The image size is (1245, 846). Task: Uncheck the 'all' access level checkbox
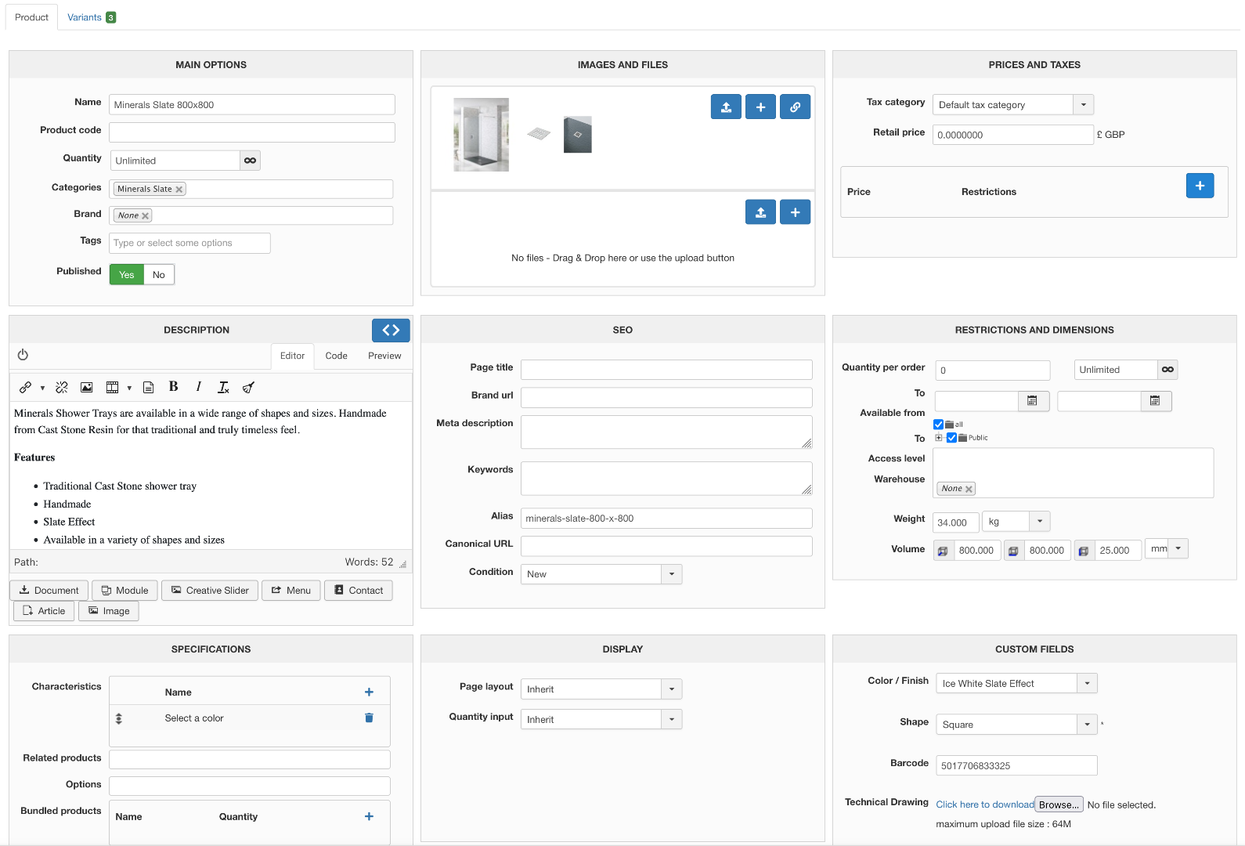938,425
